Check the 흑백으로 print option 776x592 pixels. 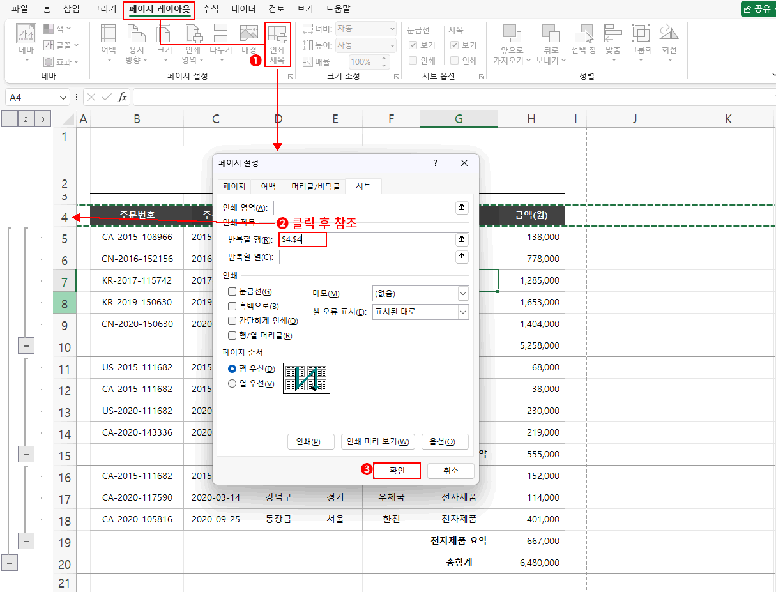[x=232, y=307]
